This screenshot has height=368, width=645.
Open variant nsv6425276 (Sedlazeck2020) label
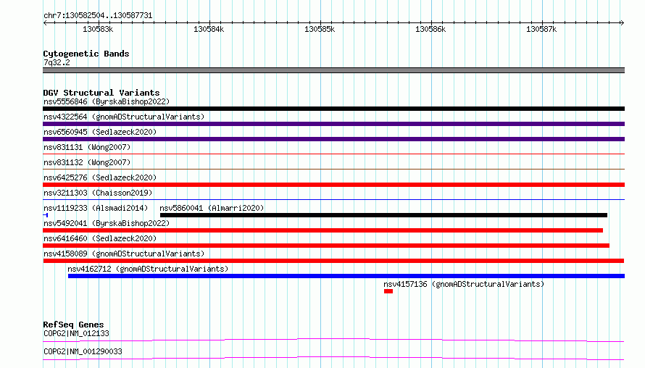(100, 177)
